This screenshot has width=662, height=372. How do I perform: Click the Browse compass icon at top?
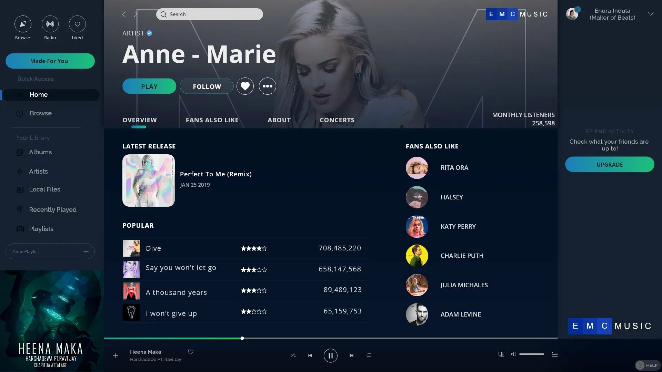pyautogui.click(x=23, y=24)
